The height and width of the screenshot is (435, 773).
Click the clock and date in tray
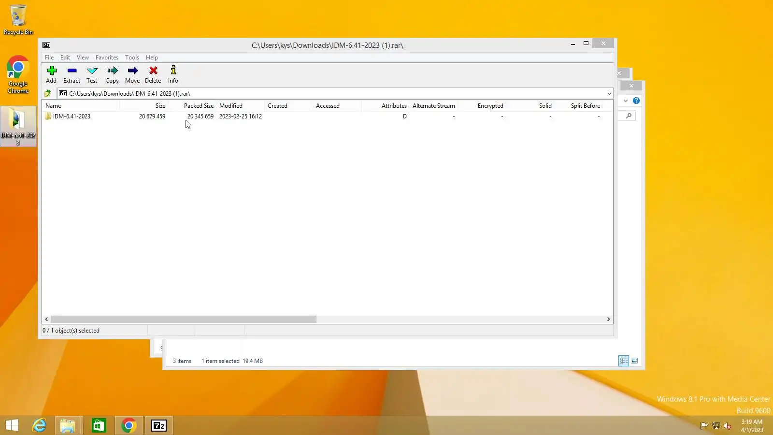pyautogui.click(x=752, y=426)
